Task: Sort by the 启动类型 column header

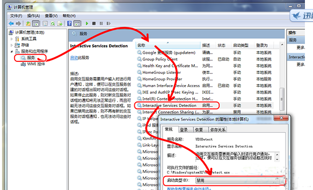Action: pos(242,45)
